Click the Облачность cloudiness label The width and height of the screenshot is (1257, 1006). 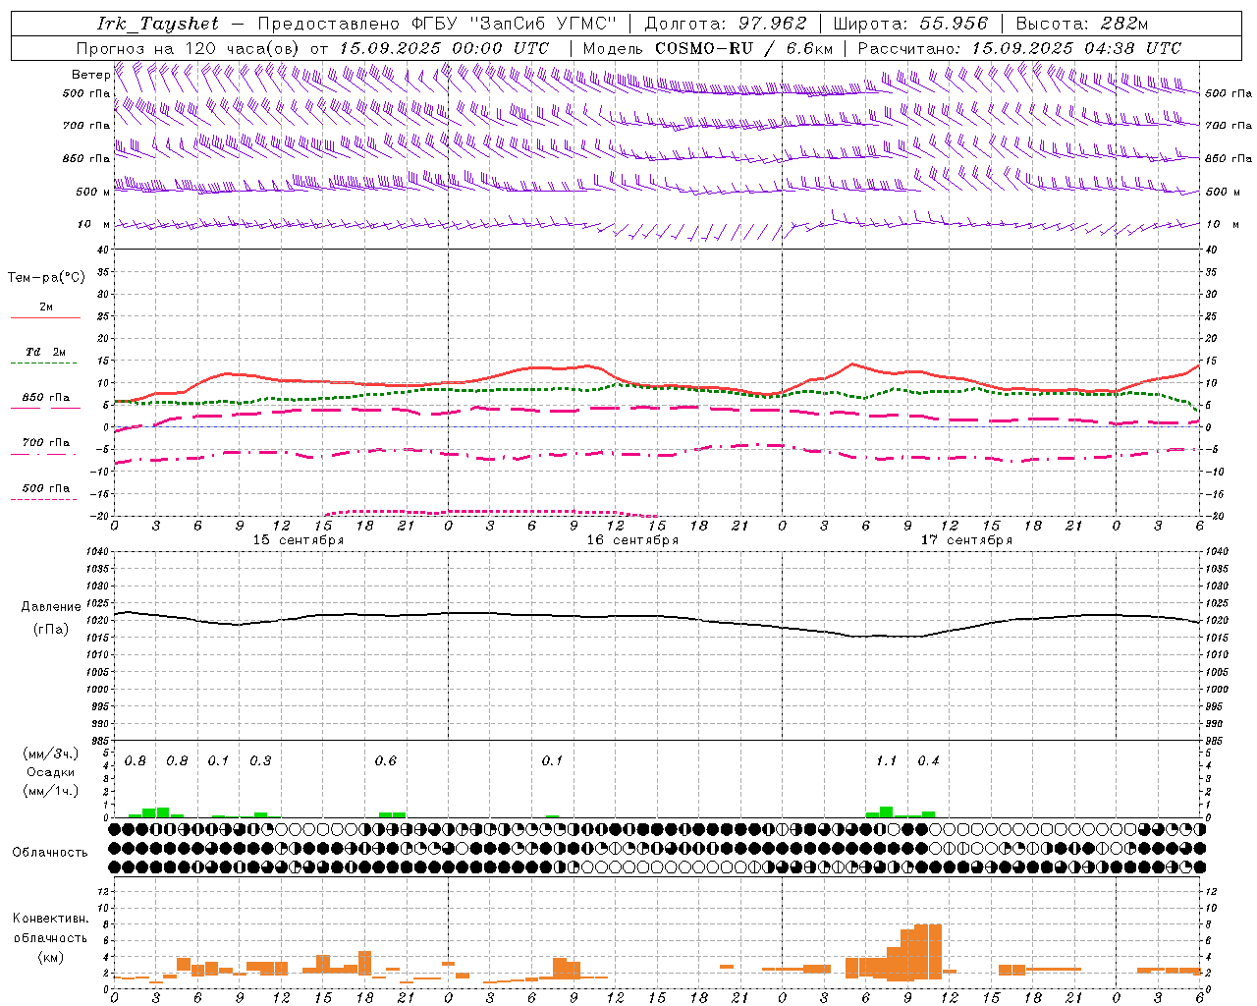50,853
